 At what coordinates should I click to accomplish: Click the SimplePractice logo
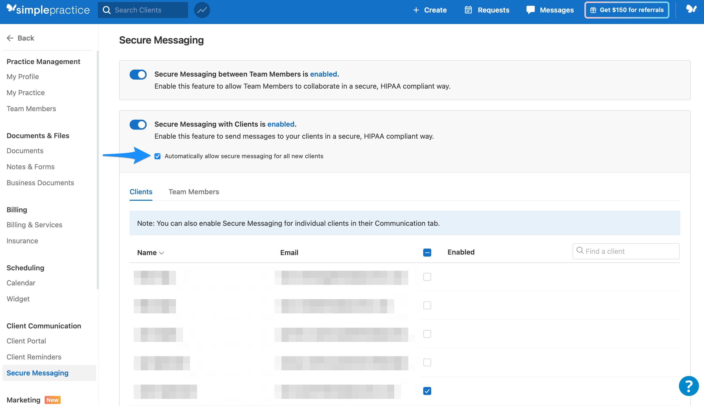pos(47,10)
